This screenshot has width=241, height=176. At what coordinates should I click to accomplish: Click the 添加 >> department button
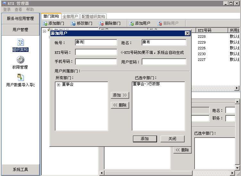(x=120, y=95)
